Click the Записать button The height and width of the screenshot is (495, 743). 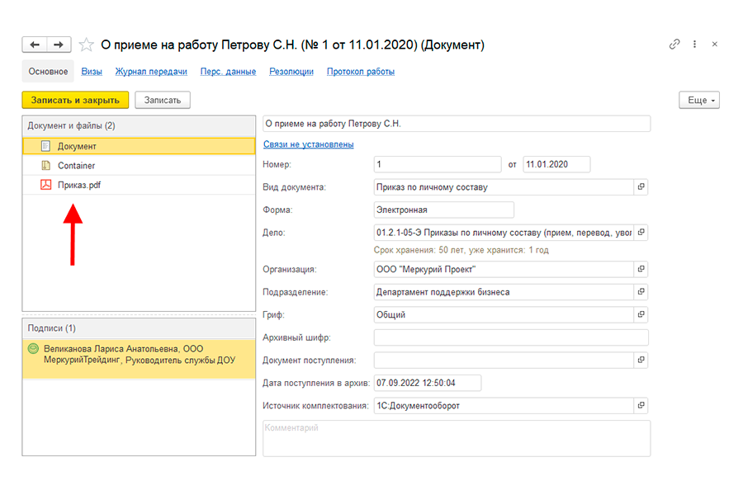coord(163,100)
